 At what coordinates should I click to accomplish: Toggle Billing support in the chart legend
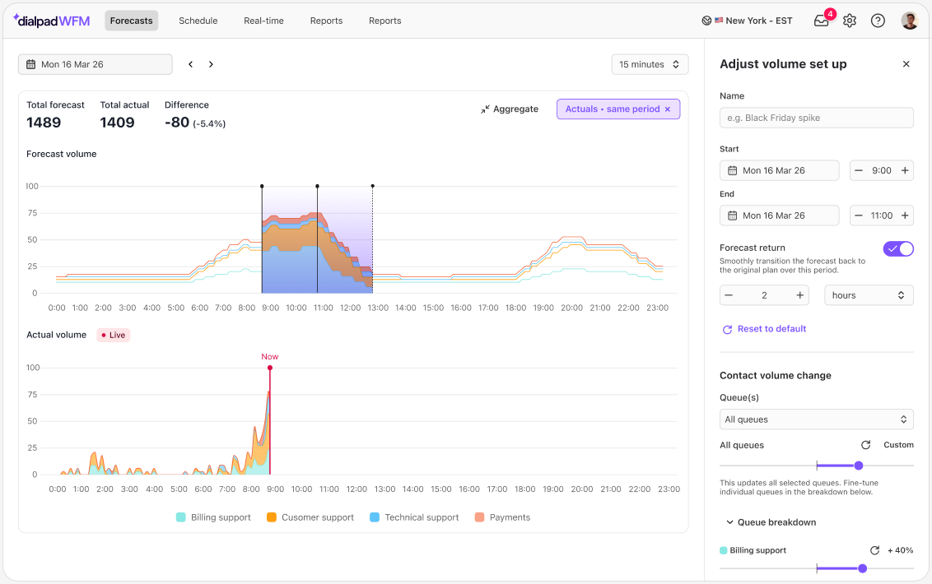click(x=213, y=517)
